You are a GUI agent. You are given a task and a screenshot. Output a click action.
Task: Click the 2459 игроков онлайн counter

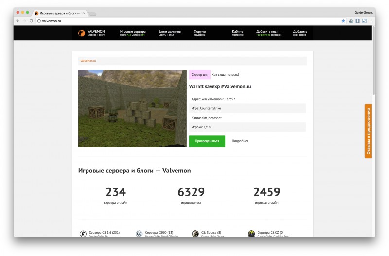pyautogui.click(x=266, y=195)
